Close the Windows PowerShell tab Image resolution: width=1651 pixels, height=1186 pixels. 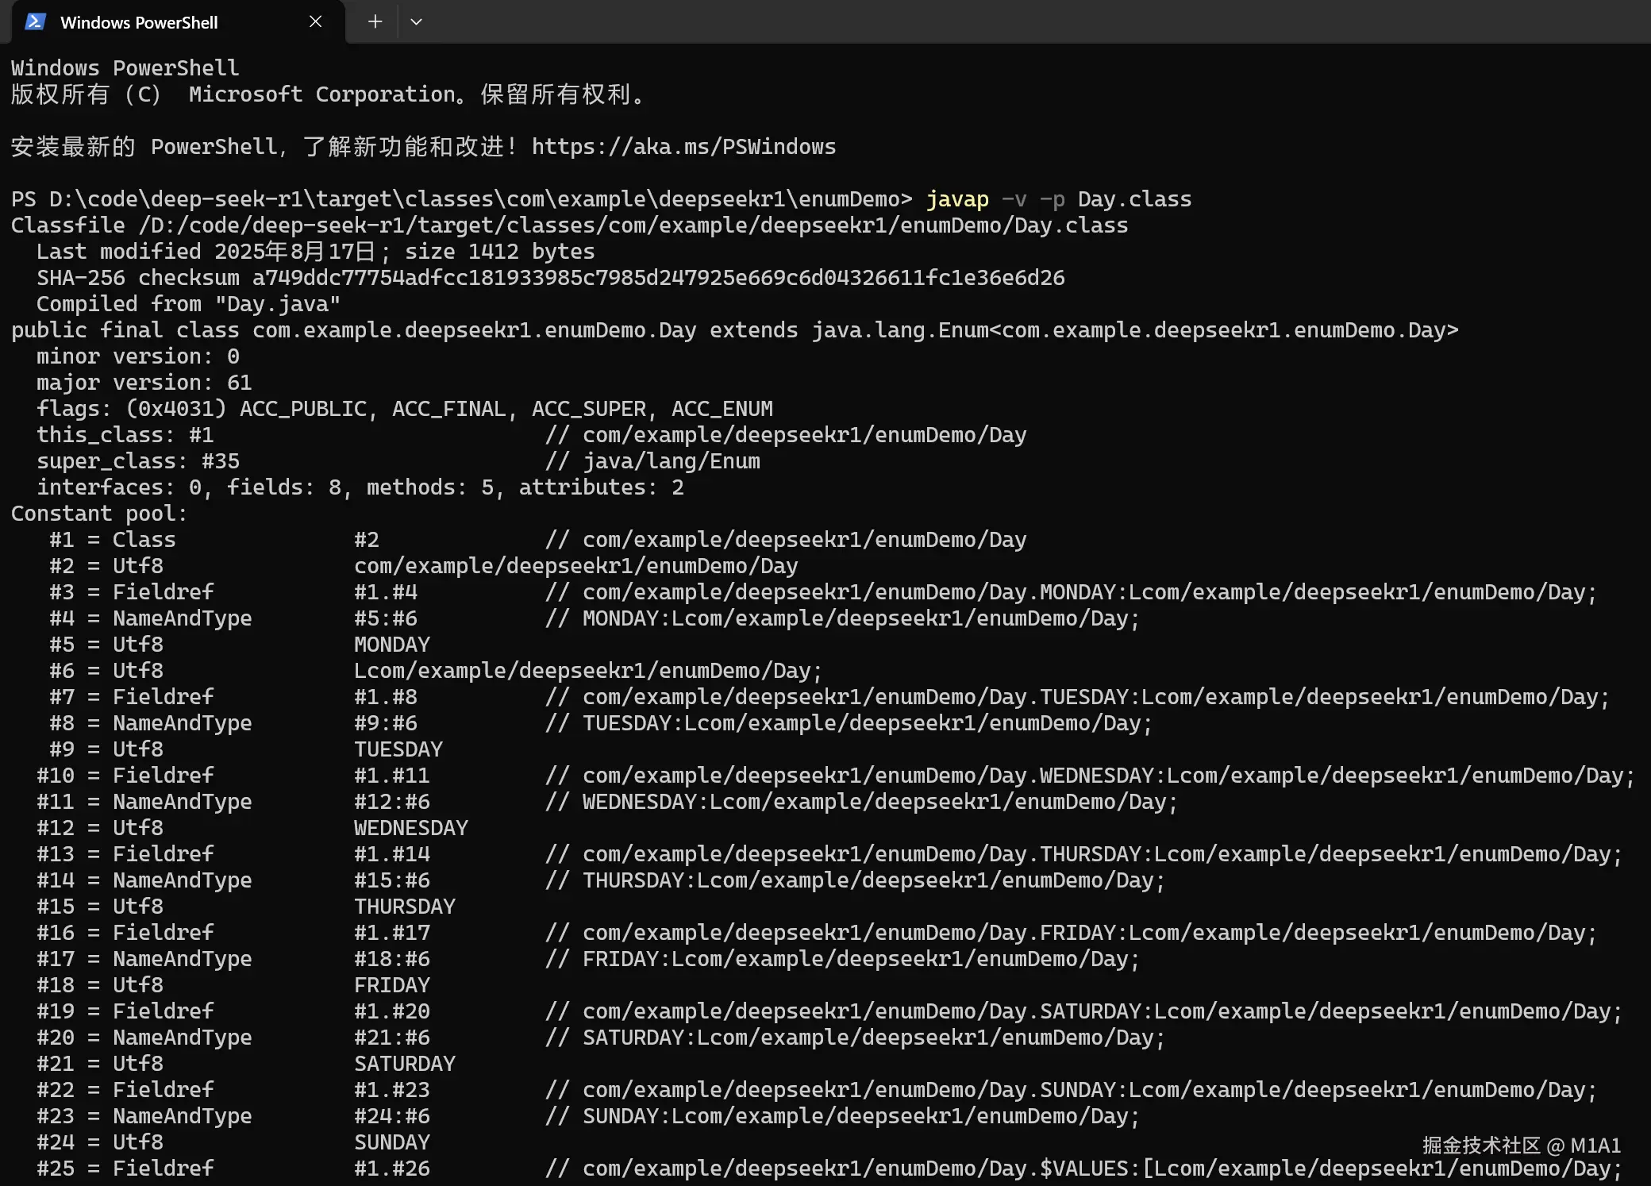[x=315, y=22]
